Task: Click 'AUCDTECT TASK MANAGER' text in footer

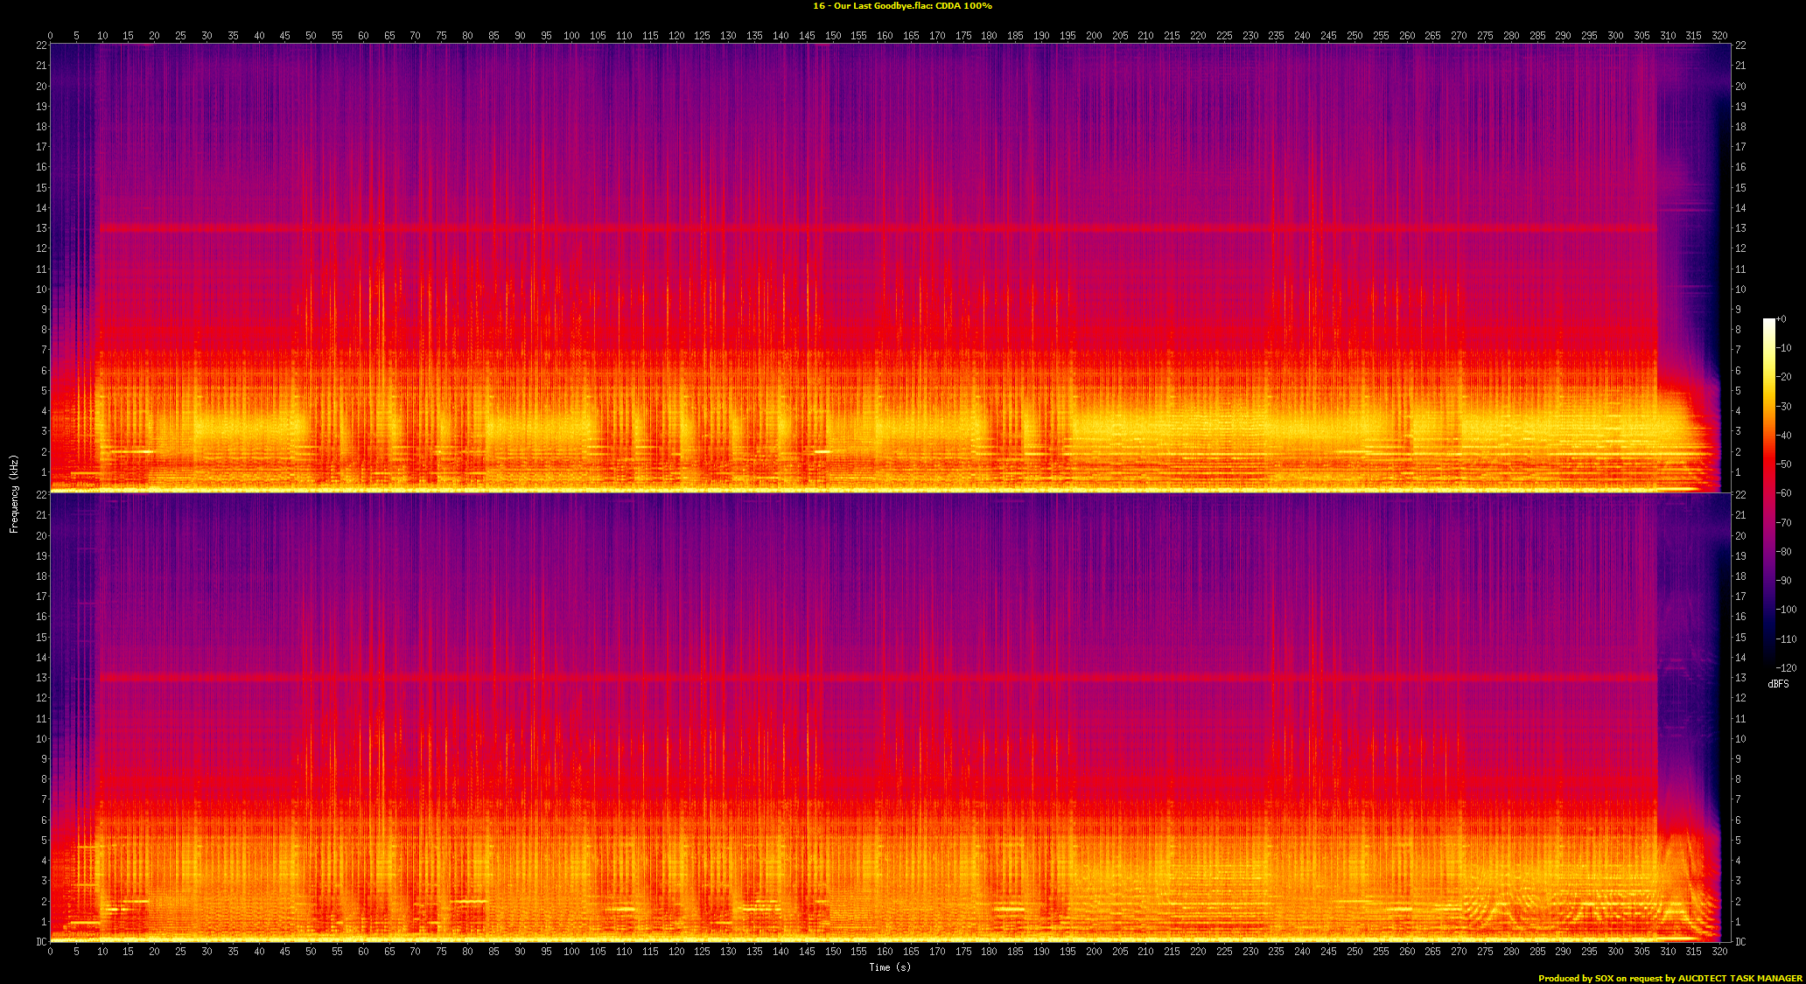Action: [1739, 978]
